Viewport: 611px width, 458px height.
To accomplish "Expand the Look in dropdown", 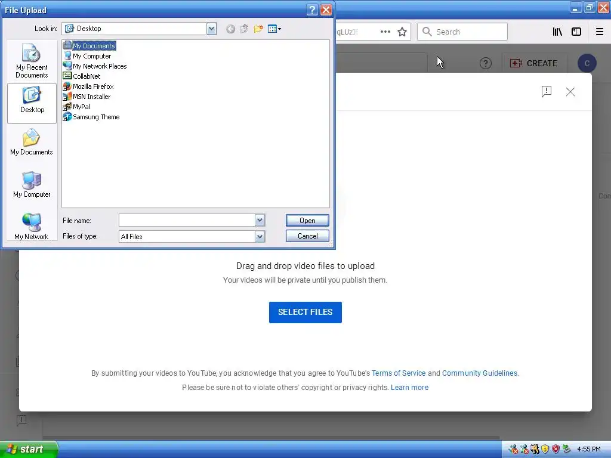I will [212, 29].
